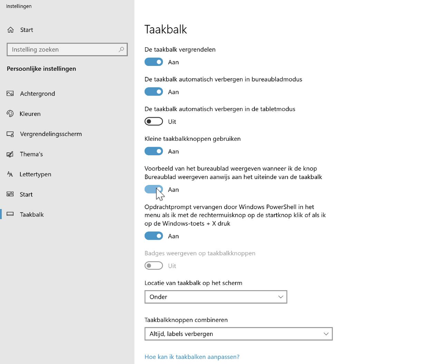The image size is (442, 364).
Task: Switch off the PowerShell replacement toggle
Action: (x=154, y=236)
